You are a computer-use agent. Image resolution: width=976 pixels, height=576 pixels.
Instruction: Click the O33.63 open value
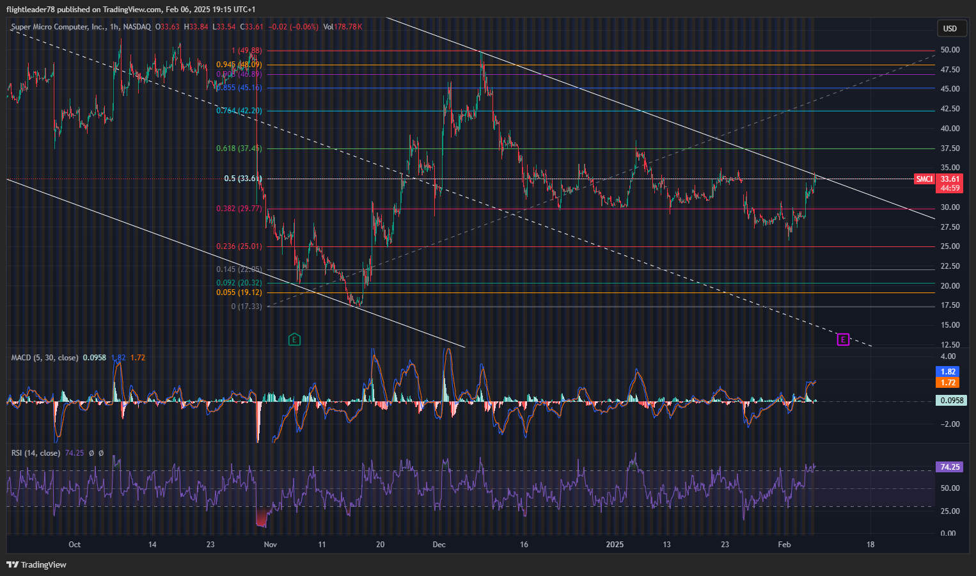point(168,27)
